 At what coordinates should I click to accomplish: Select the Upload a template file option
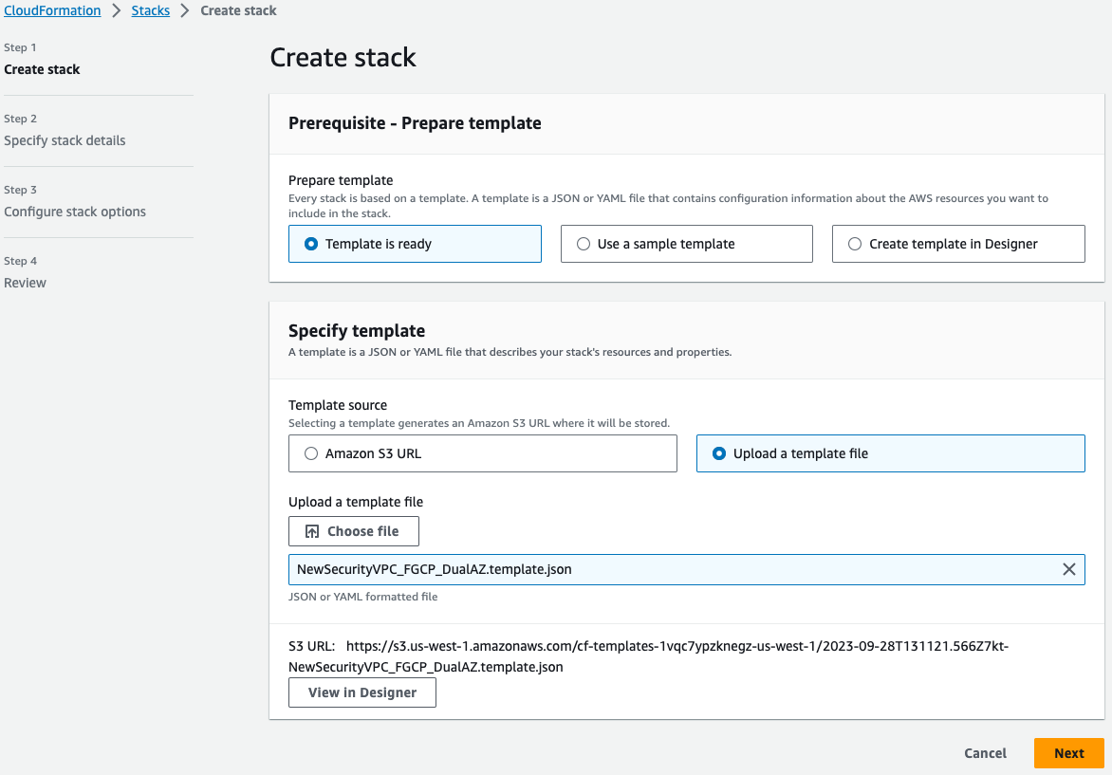tap(891, 453)
